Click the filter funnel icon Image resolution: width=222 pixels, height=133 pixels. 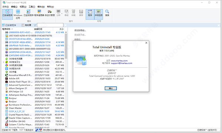pos(35,25)
